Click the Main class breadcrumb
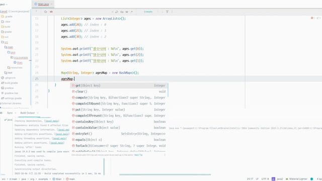The width and height of the screenshot is (322, 181). point(57,179)
